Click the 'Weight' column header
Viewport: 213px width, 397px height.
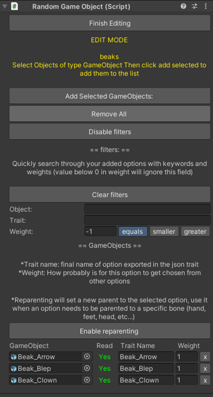click(189, 346)
